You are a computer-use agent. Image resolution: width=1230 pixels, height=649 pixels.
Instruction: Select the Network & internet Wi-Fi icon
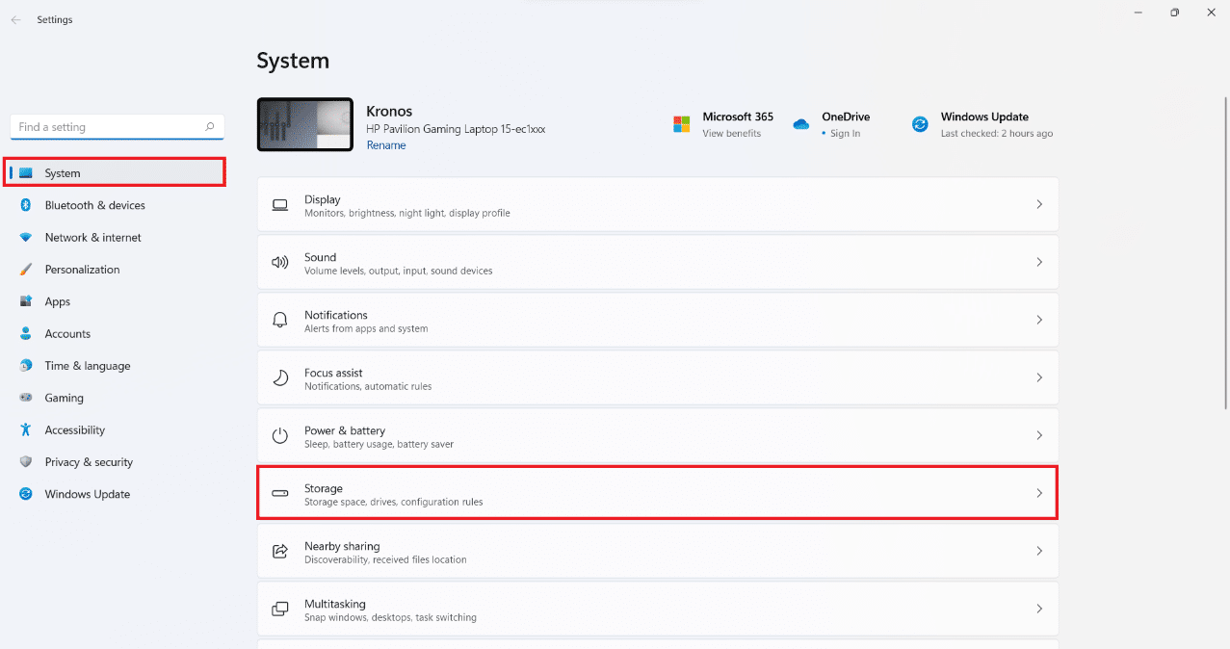click(26, 238)
